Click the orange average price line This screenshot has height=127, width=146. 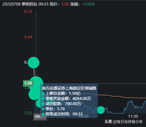[119, 96]
